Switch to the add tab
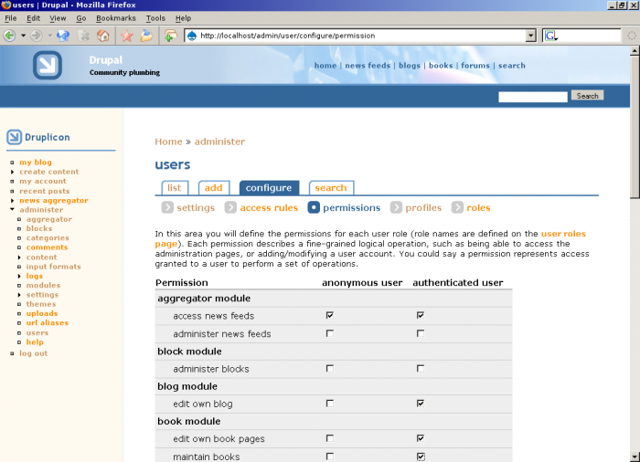Image resolution: width=640 pixels, height=462 pixels. [213, 188]
